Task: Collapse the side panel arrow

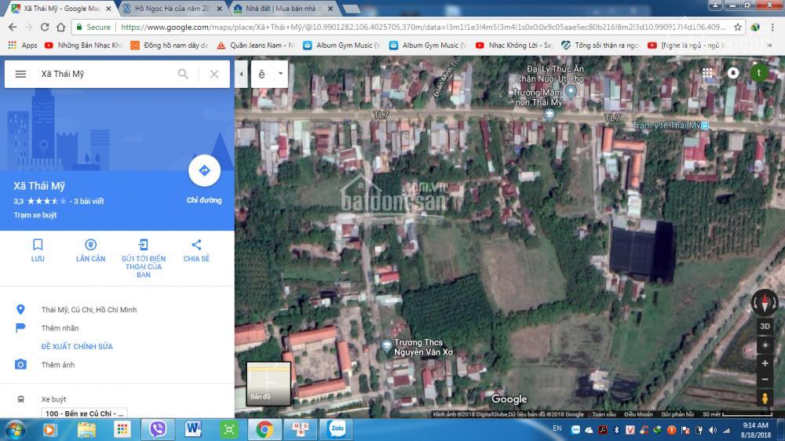Action: click(x=241, y=74)
